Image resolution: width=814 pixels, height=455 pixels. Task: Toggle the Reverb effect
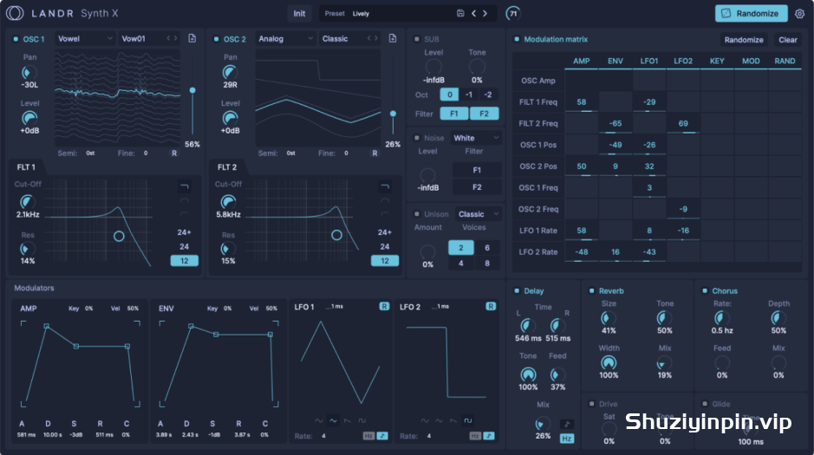pos(591,291)
